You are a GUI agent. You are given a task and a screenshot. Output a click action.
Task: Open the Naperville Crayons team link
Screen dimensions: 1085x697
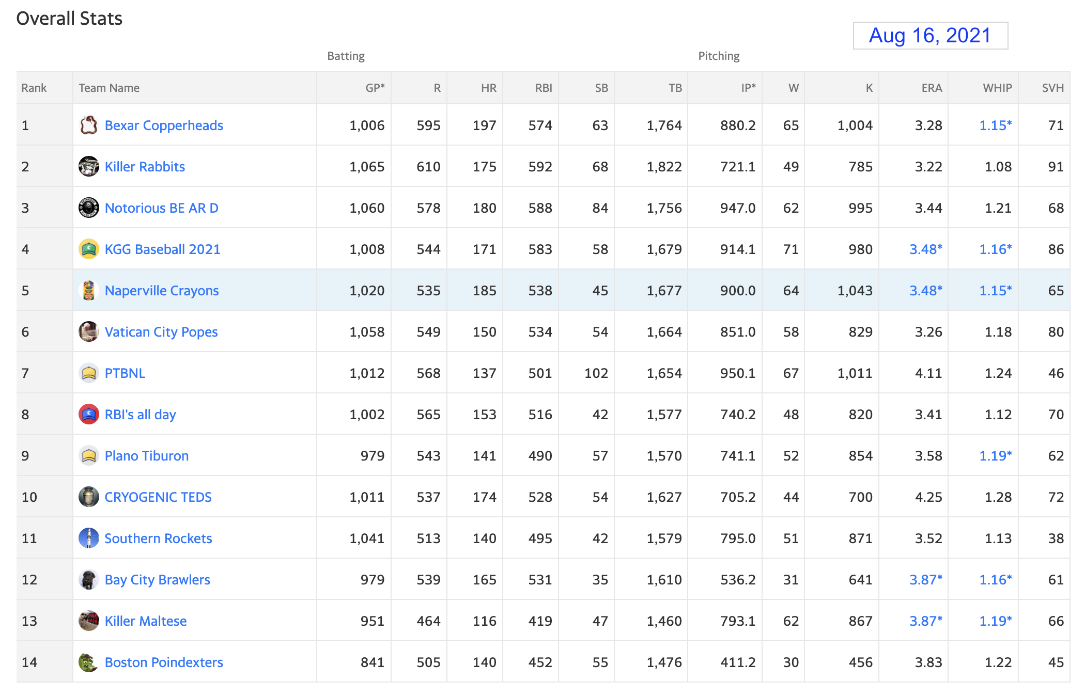click(x=162, y=291)
